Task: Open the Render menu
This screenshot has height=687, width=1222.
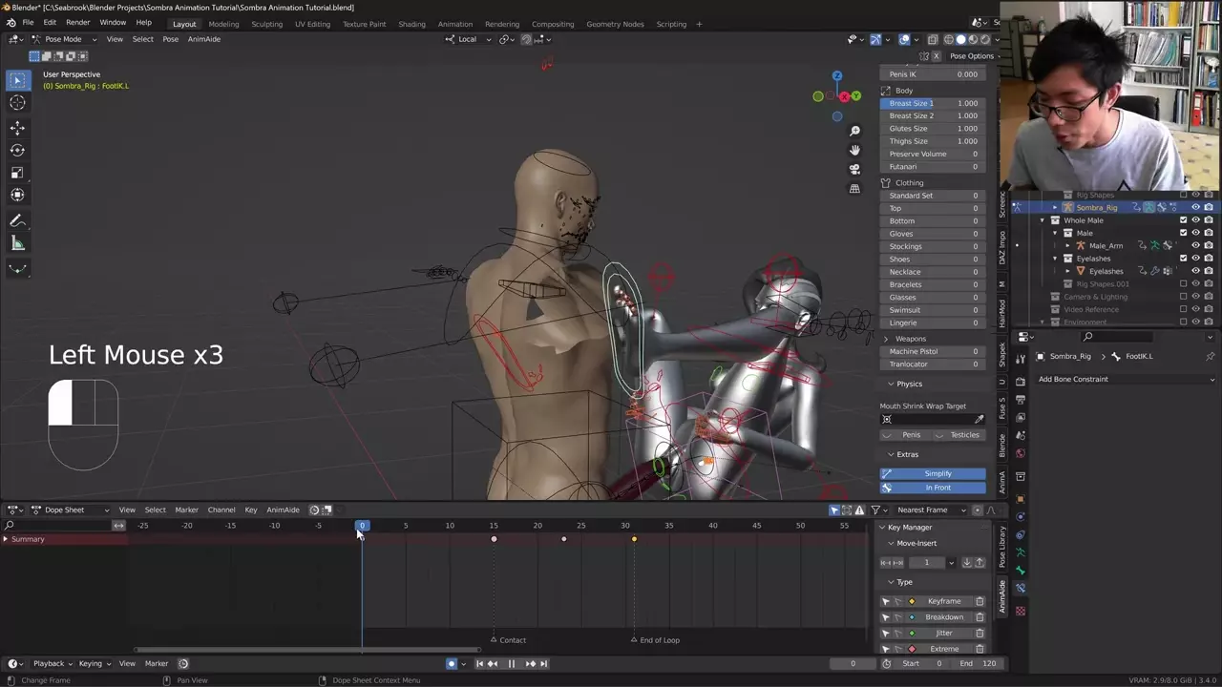Action: point(77,22)
